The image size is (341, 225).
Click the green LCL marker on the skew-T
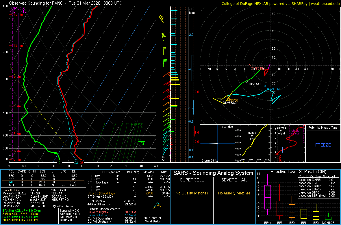[x=142, y=143]
